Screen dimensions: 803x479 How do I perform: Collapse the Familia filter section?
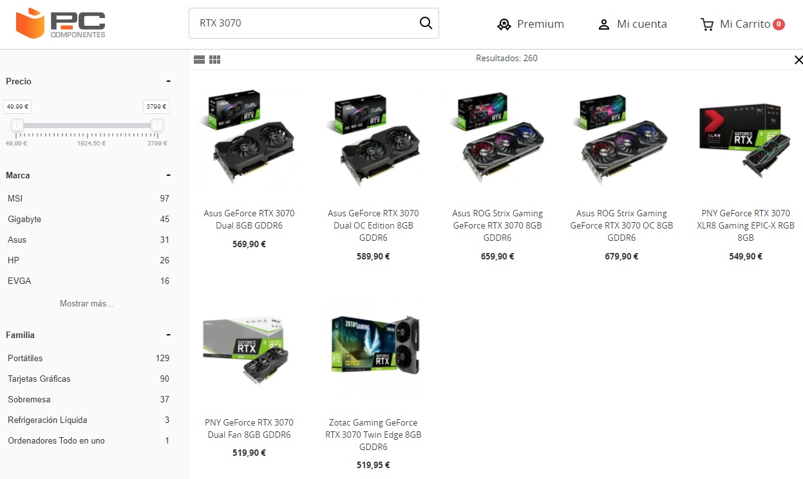coord(168,335)
